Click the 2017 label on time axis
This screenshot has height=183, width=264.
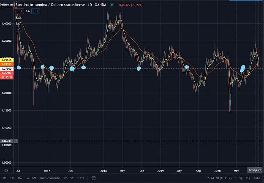pos(47,171)
